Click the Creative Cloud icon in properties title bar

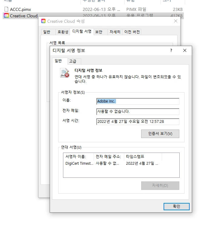click(43, 21)
